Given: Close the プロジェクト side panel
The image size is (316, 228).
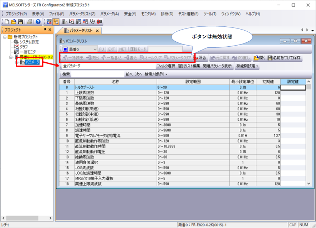Looking at the screenshot, I should pyautogui.click(x=50, y=30).
